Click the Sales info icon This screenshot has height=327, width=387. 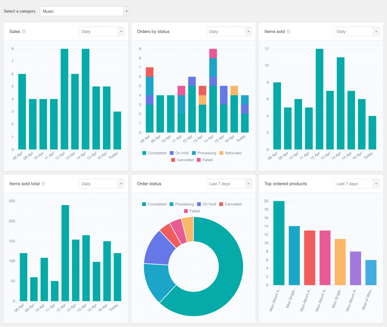click(x=25, y=31)
